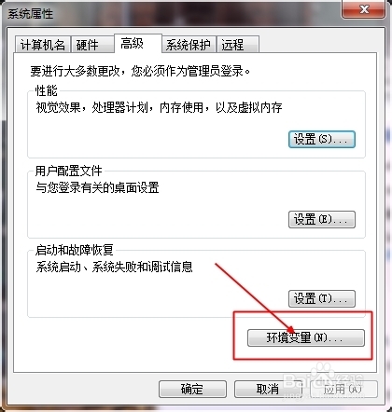
Task: Click the 应用(A) button
Action: click(x=343, y=389)
